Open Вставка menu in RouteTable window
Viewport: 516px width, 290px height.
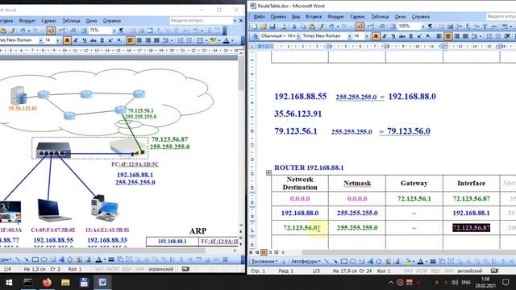pyautogui.click(x=314, y=16)
